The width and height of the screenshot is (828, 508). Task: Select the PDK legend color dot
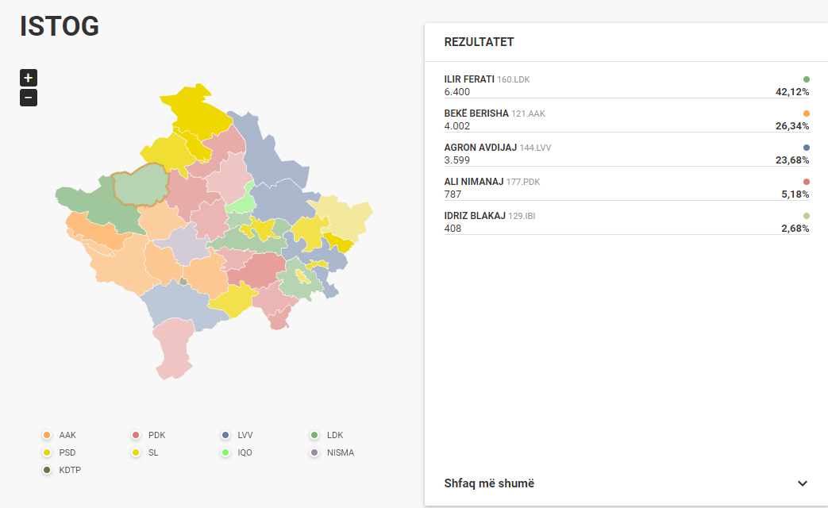[136, 435]
